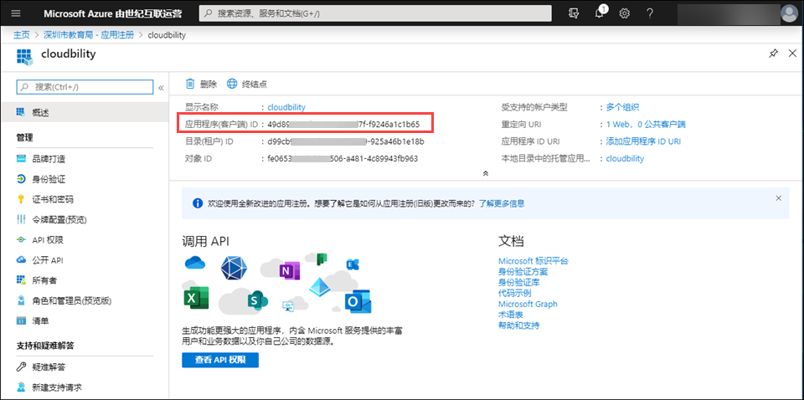Open 身份验证 menu item
This screenshot has height=400, width=804.
click(x=48, y=179)
